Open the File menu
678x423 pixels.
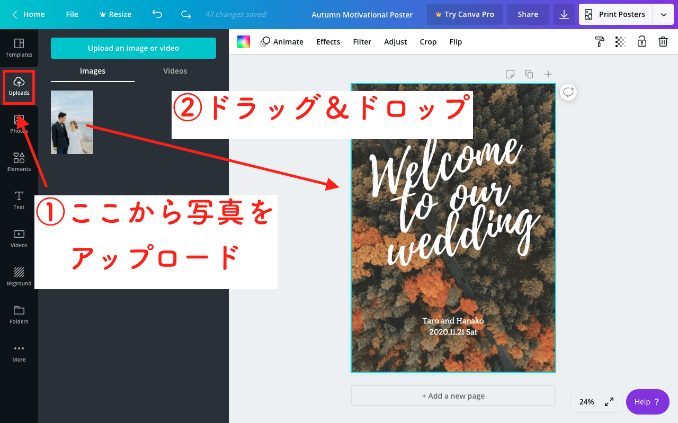[x=72, y=14]
